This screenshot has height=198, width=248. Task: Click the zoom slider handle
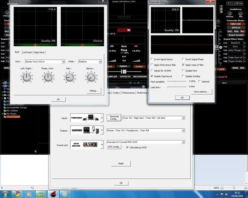234,188
